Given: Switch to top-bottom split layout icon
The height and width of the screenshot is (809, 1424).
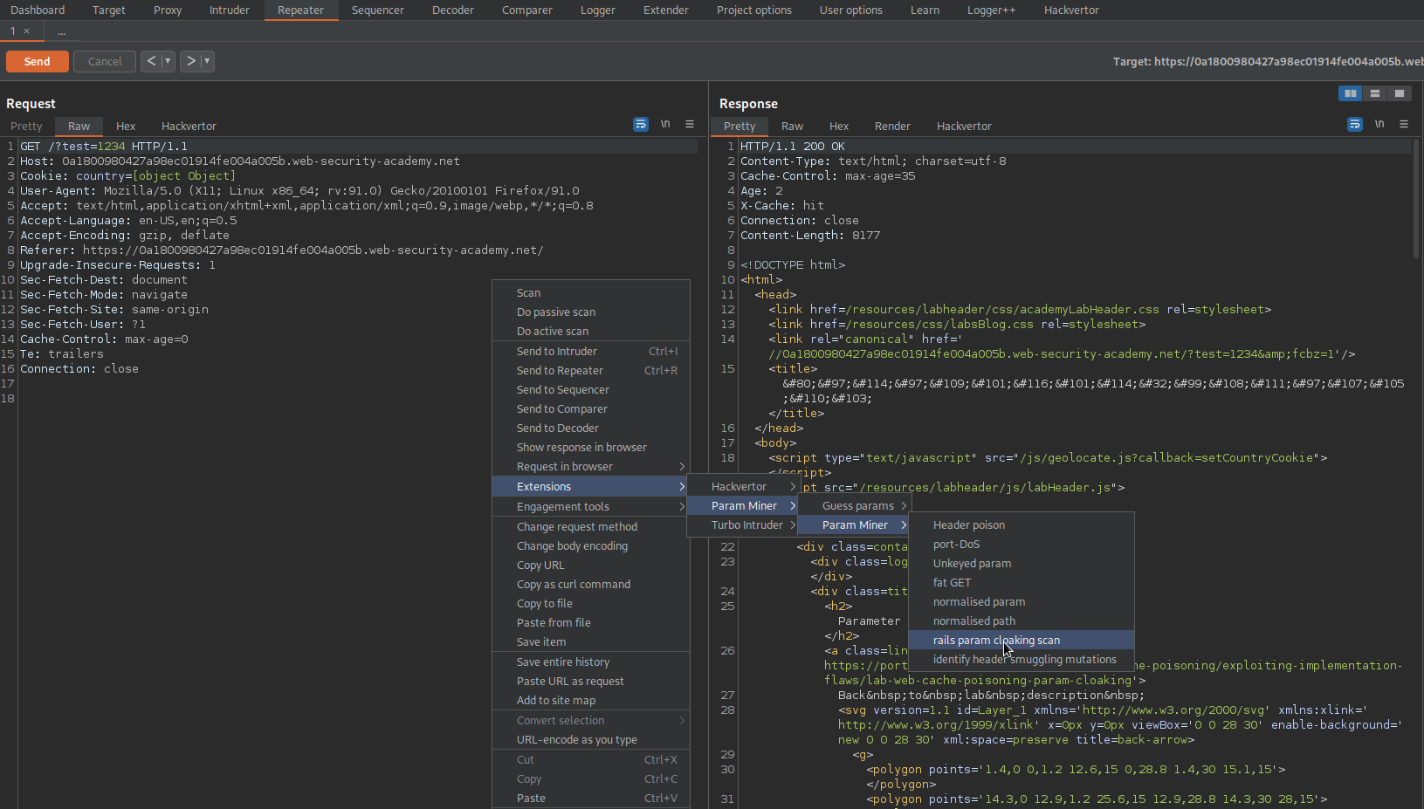Looking at the screenshot, I should point(1375,93).
